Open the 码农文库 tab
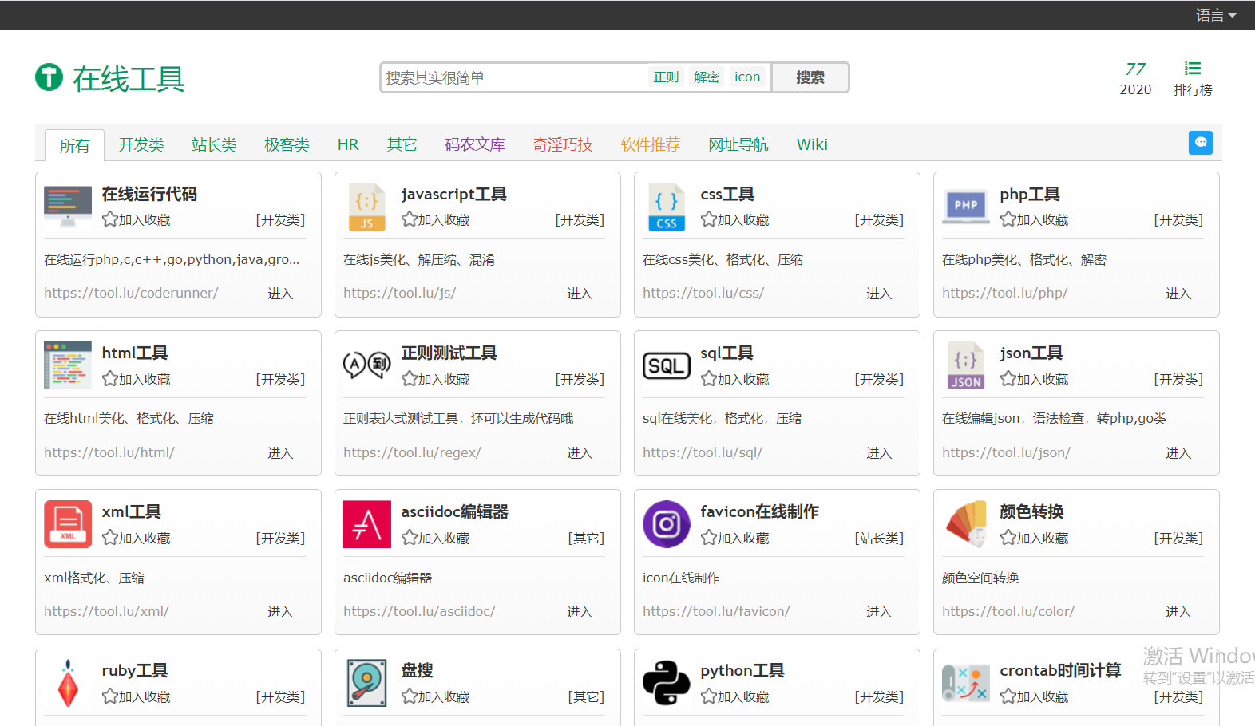 [x=475, y=144]
